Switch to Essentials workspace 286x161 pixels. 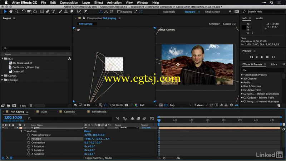169,12
